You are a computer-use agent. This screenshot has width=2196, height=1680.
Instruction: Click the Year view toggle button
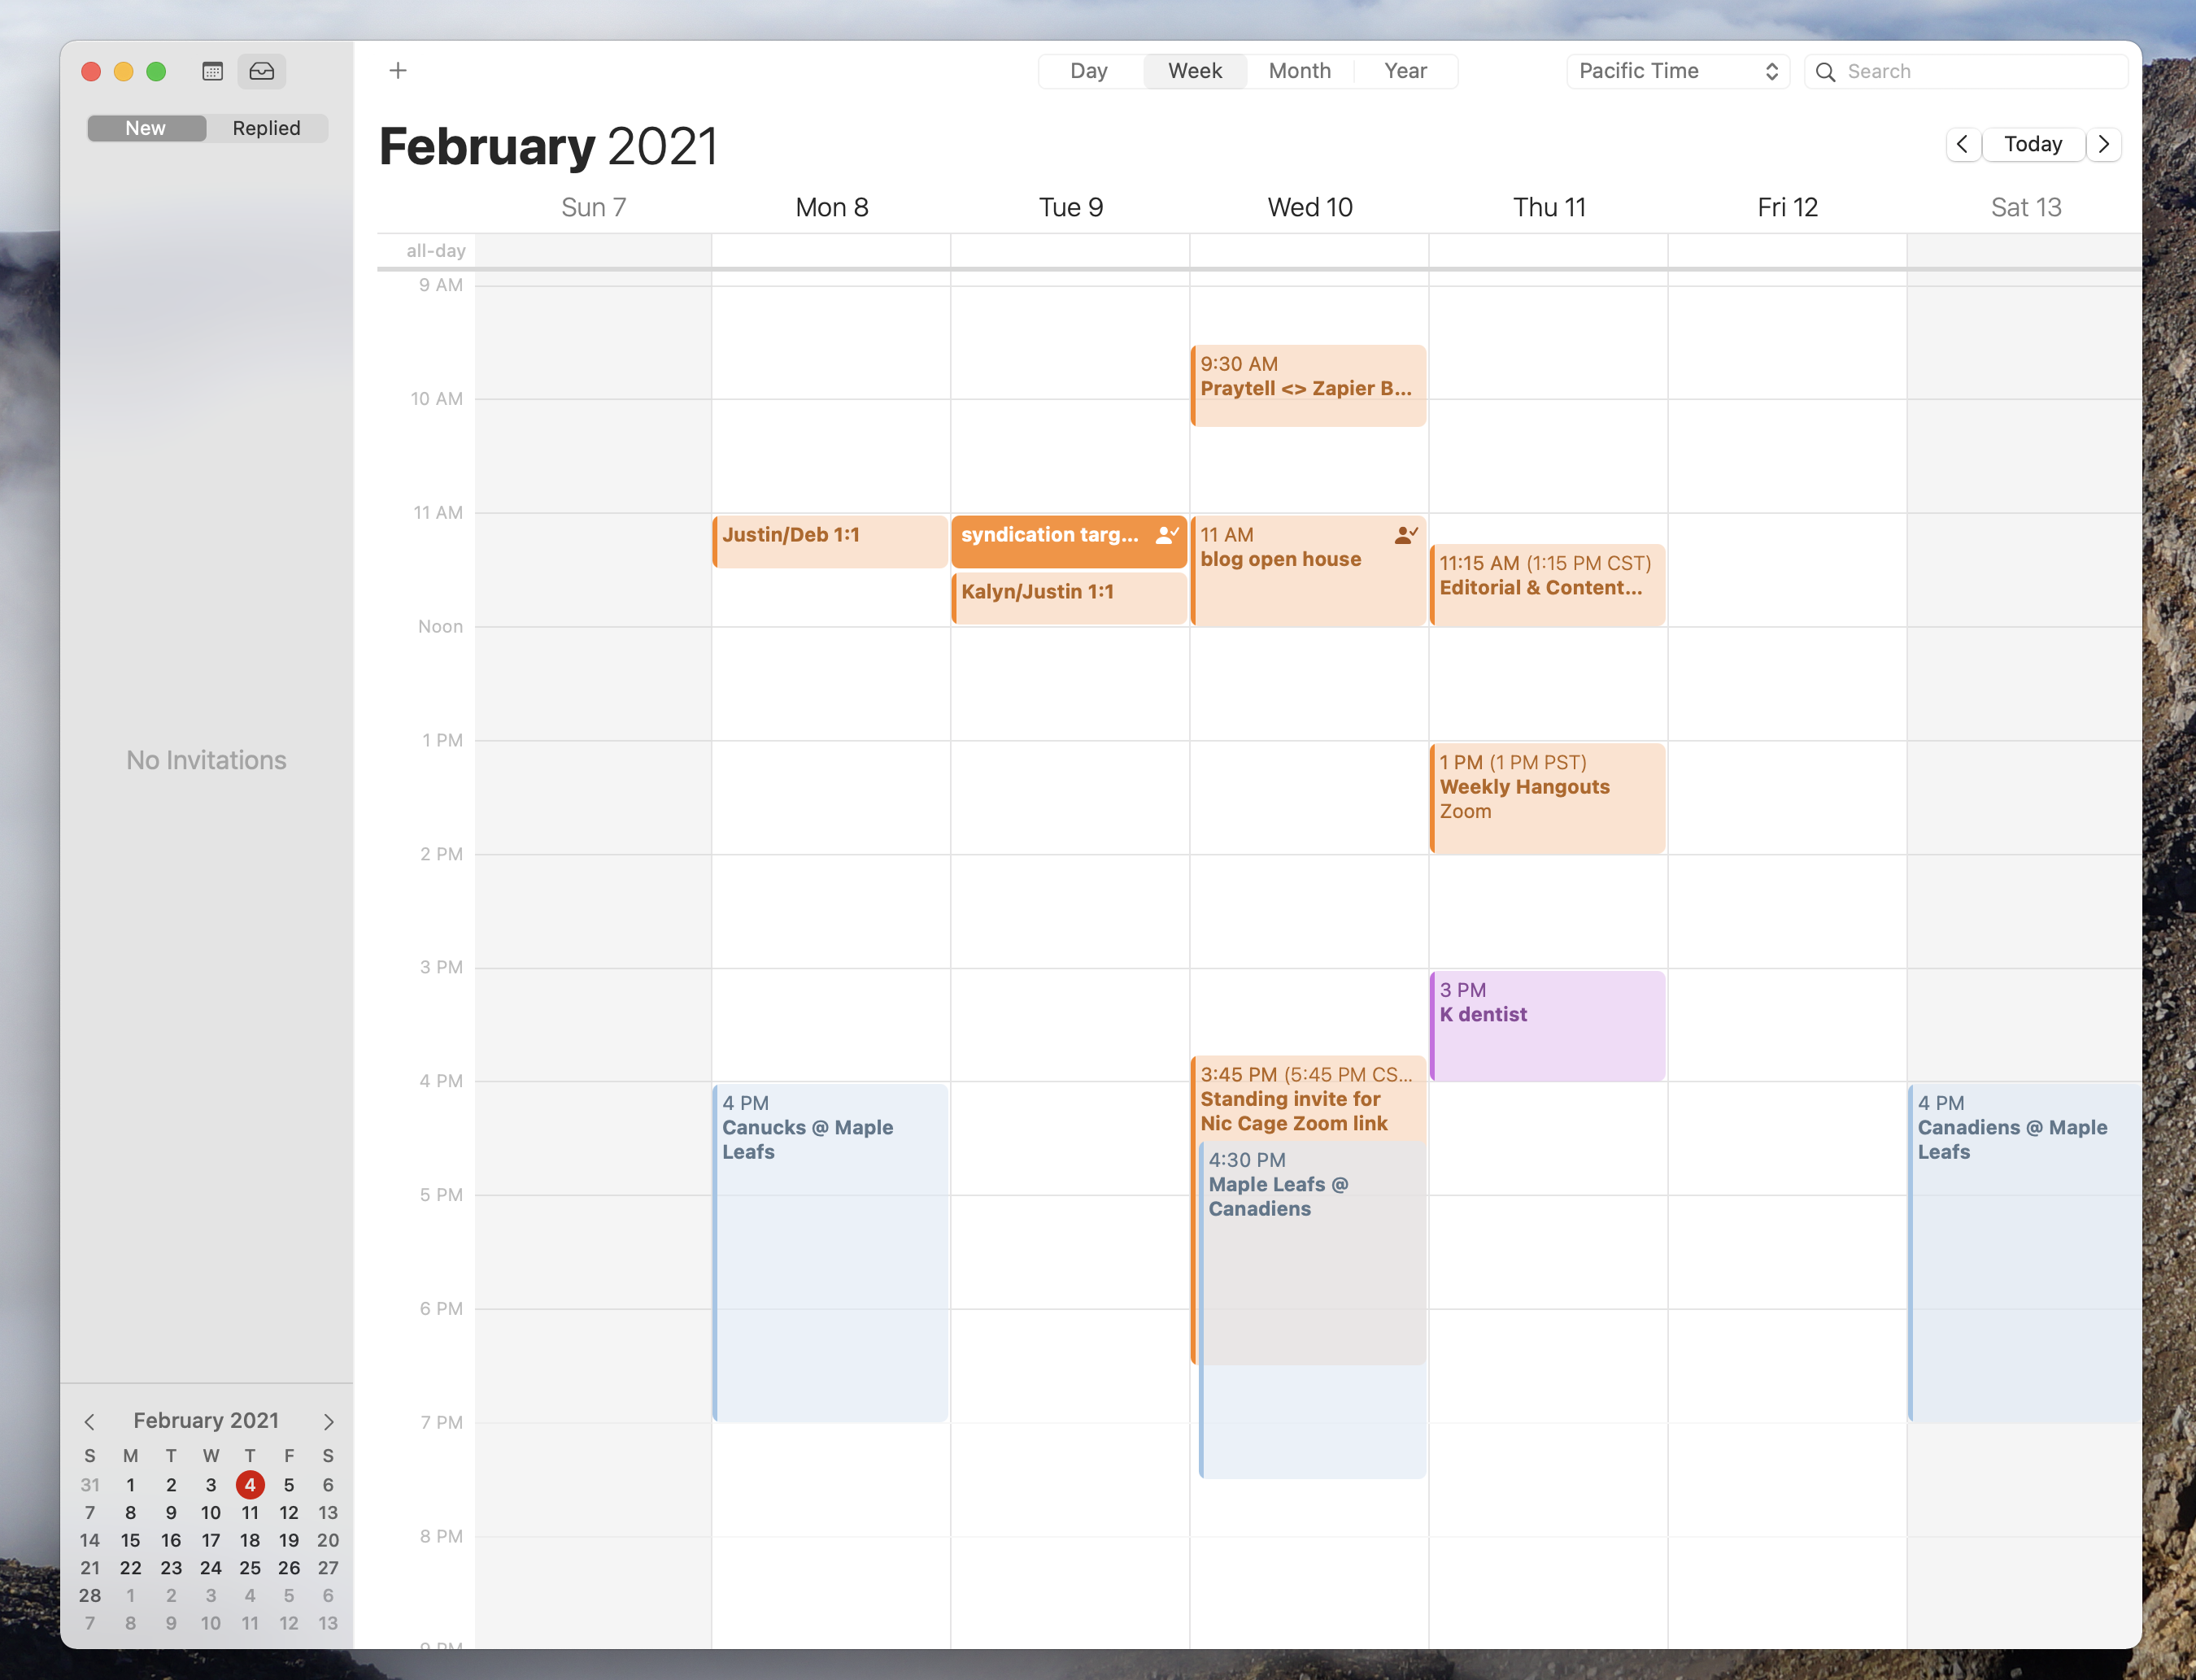[1407, 71]
